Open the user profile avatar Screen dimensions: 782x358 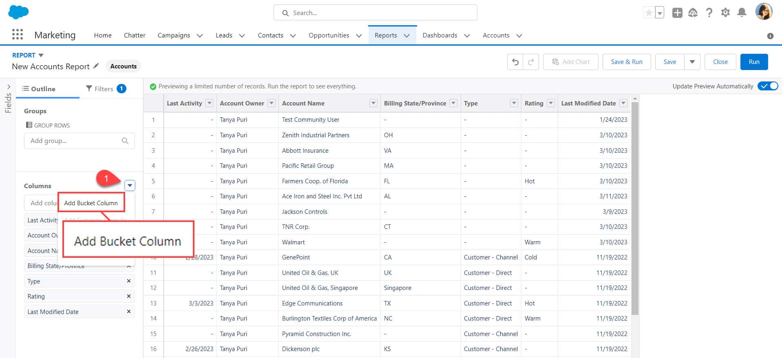coord(764,11)
